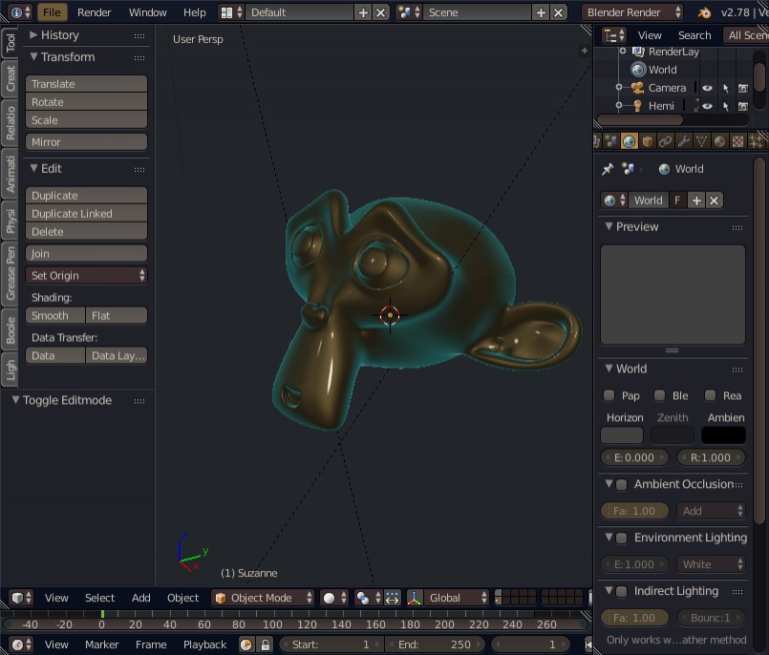Click the Duplicate button in the Edit panel

(x=86, y=195)
